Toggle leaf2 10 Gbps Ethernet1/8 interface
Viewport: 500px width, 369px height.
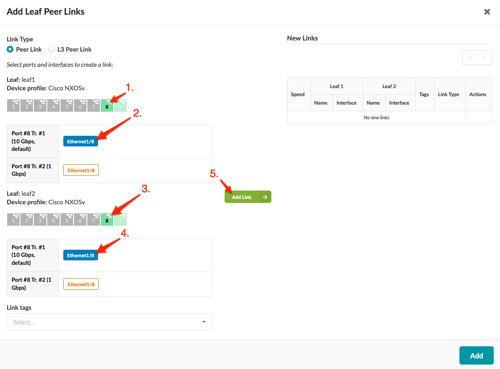[81, 255]
